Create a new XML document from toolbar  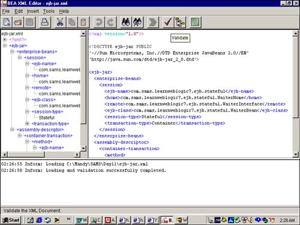[7, 22]
